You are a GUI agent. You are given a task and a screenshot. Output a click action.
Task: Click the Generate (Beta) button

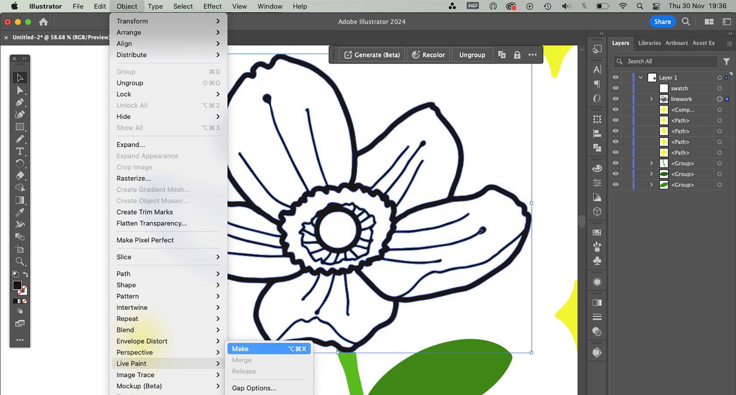[x=371, y=55]
